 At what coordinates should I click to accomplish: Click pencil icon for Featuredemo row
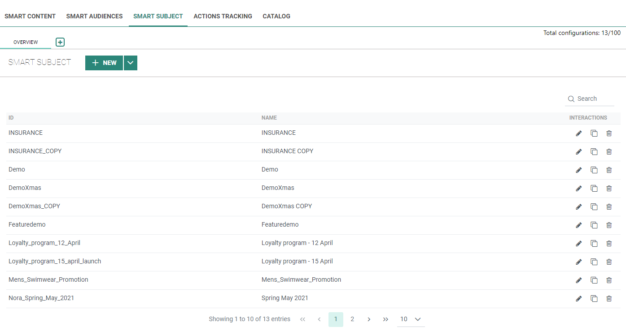click(x=578, y=225)
